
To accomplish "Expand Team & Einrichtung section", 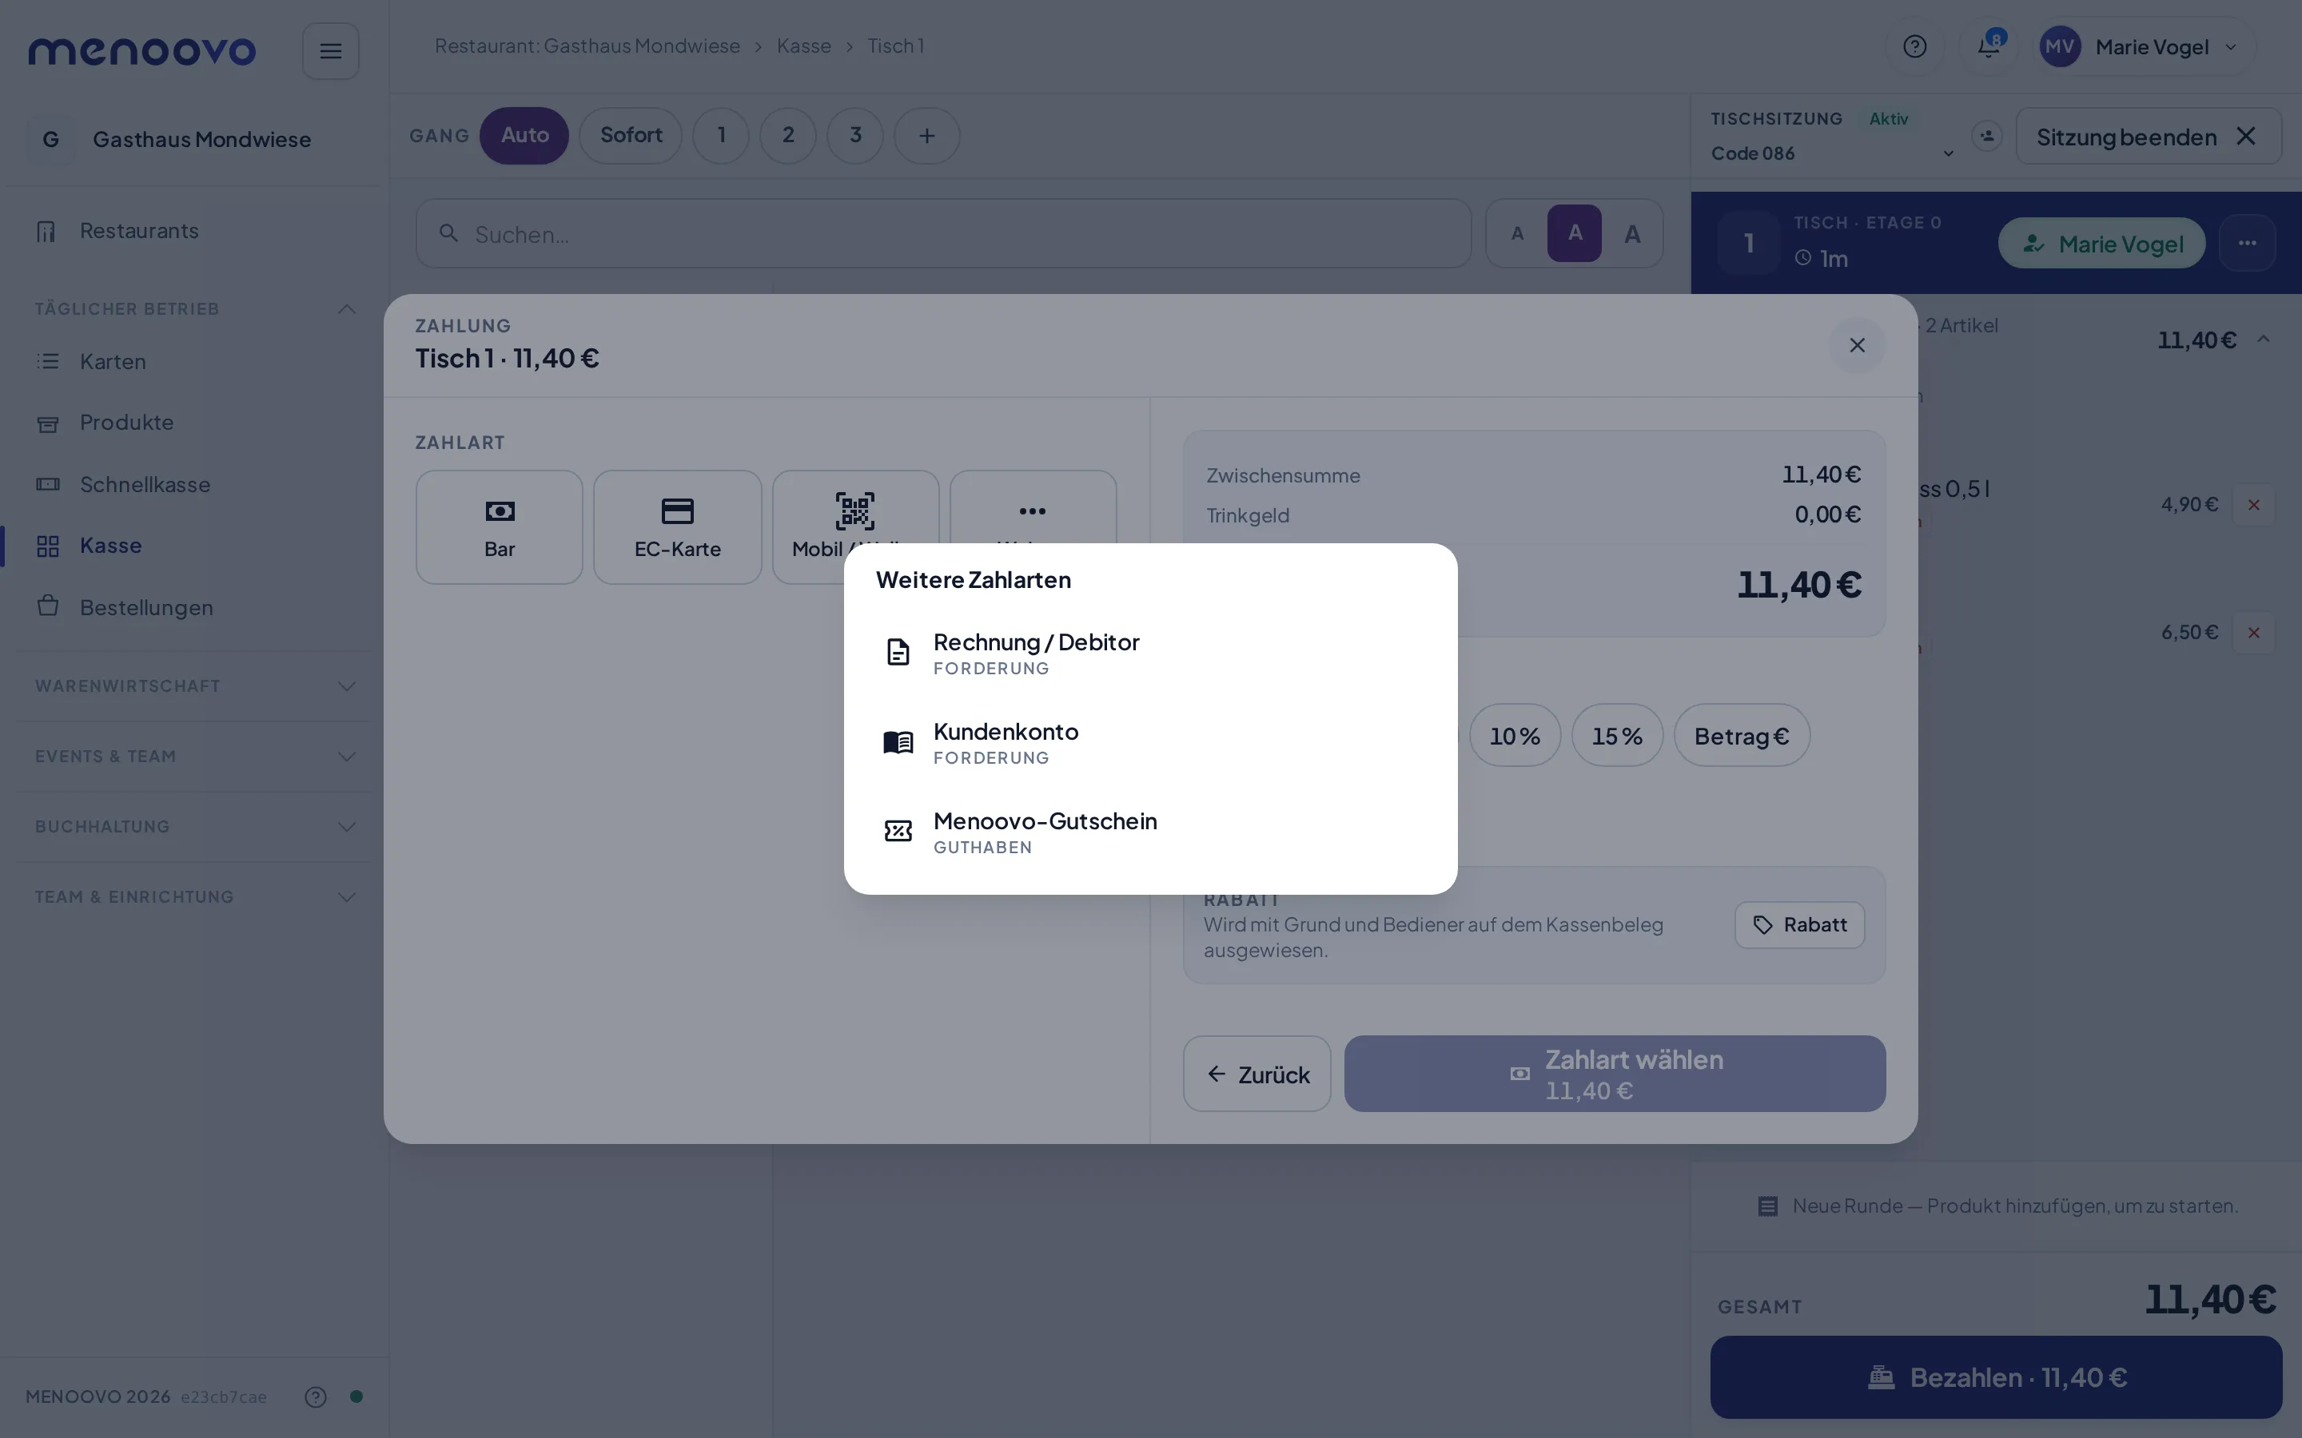I will 195,897.
